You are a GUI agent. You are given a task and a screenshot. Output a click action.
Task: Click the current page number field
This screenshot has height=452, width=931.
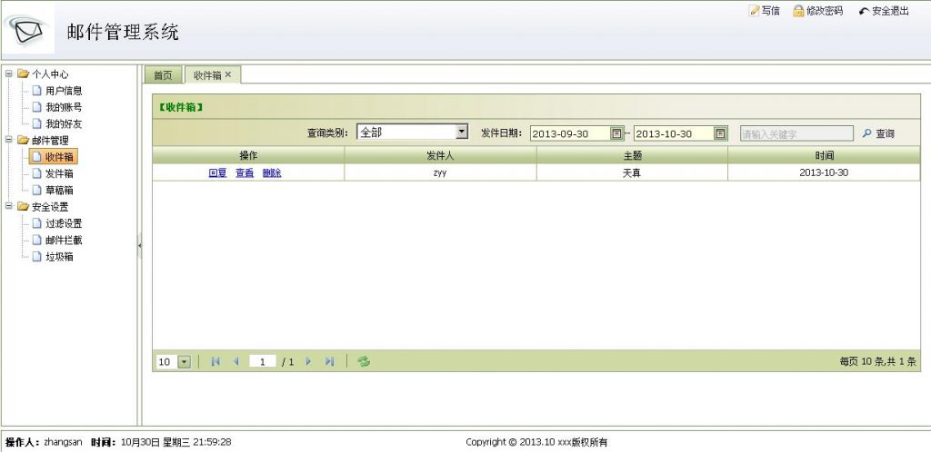coord(263,361)
